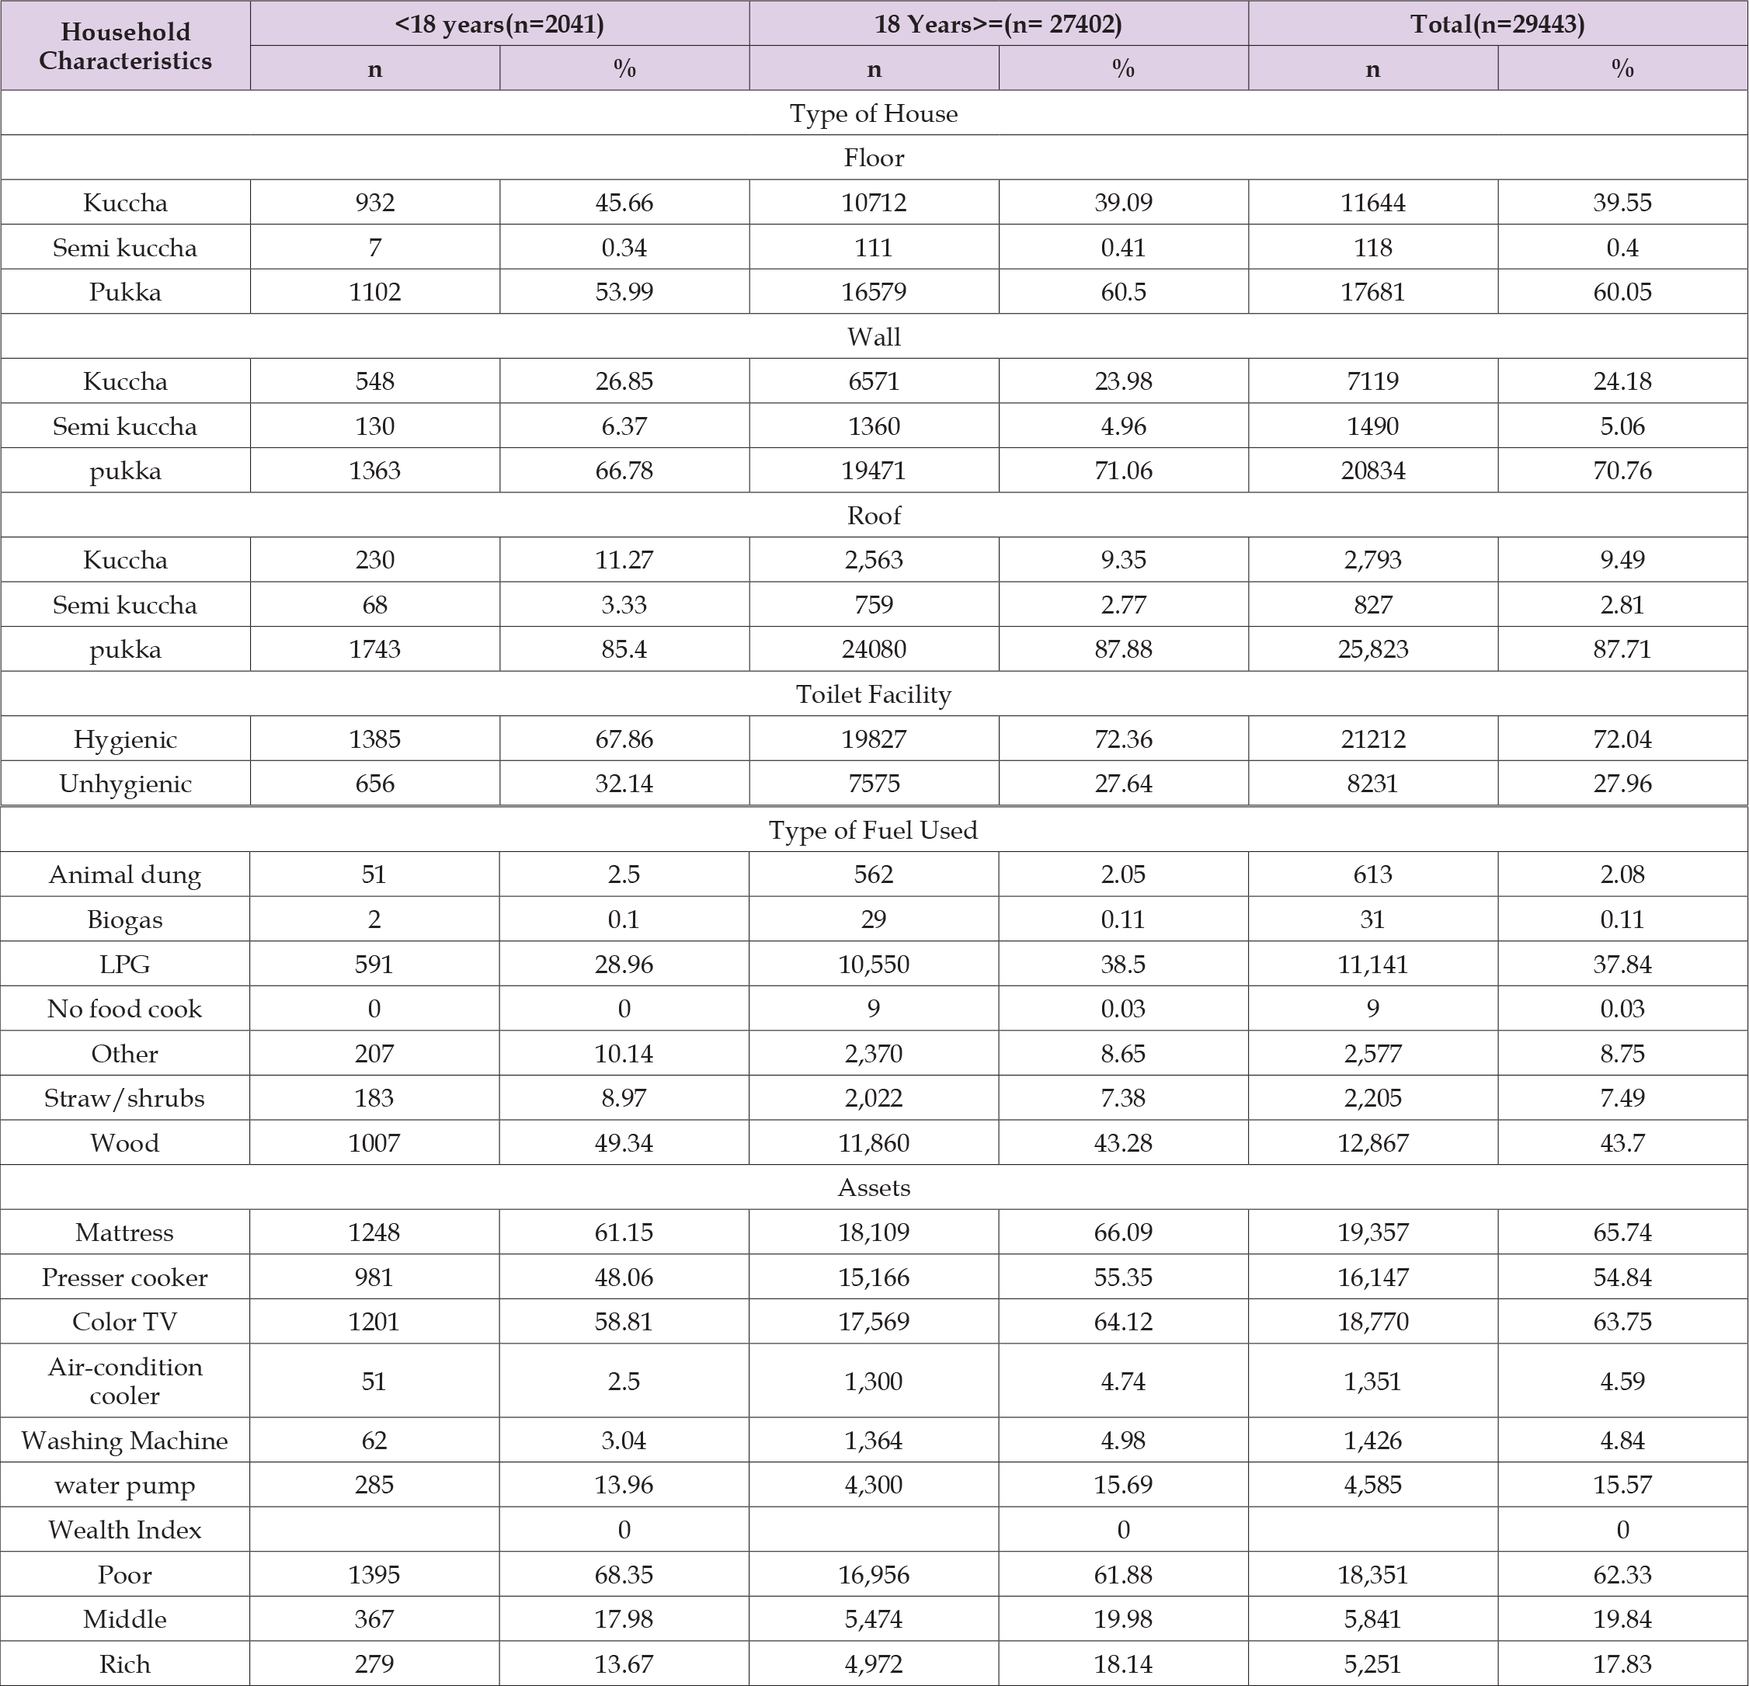Click the "Color TV" row label
1749x1686 pixels.
[x=125, y=1321]
